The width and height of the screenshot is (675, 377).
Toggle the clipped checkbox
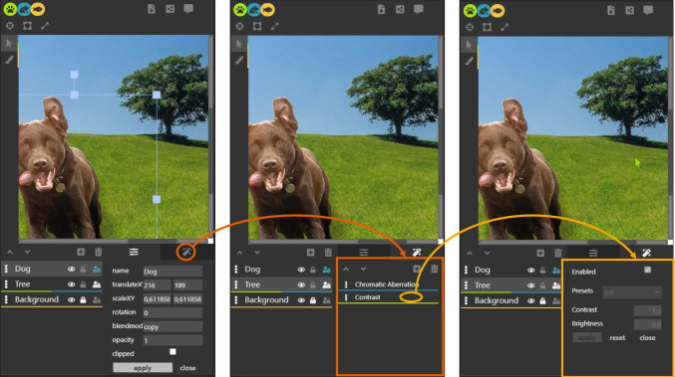pyautogui.click(x=172, y=352)
